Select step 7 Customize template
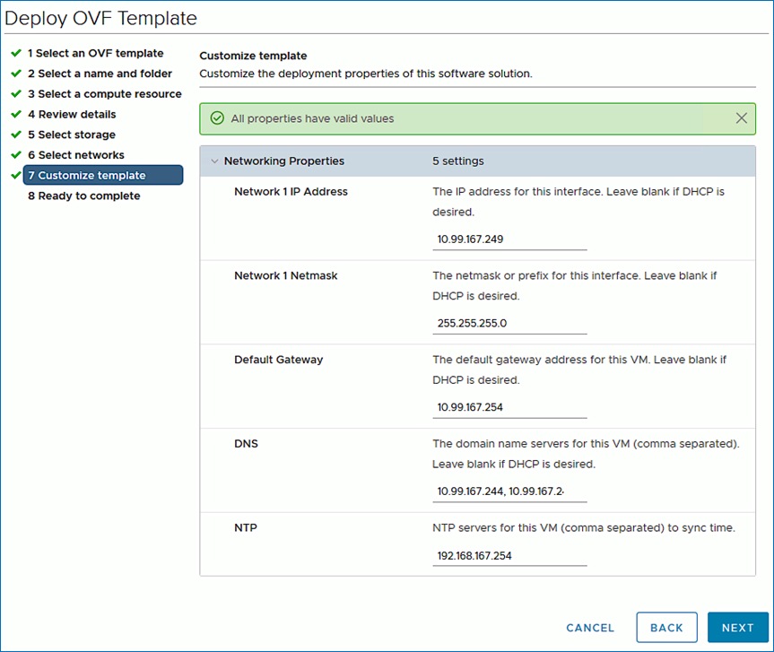Image resolution: width=774 pixels, height=652 pixels. coord(91,176)
